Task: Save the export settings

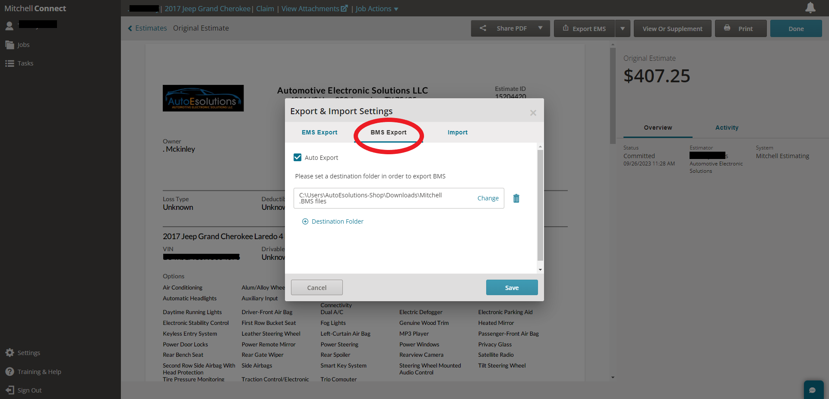Action: click(512, 287)
